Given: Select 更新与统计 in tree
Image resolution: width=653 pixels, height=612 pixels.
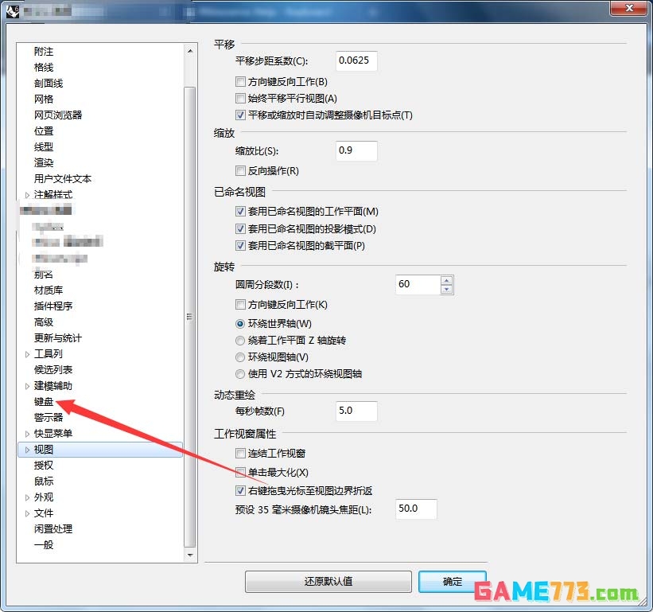Looking at the screenshot, I should click(58, 338).
